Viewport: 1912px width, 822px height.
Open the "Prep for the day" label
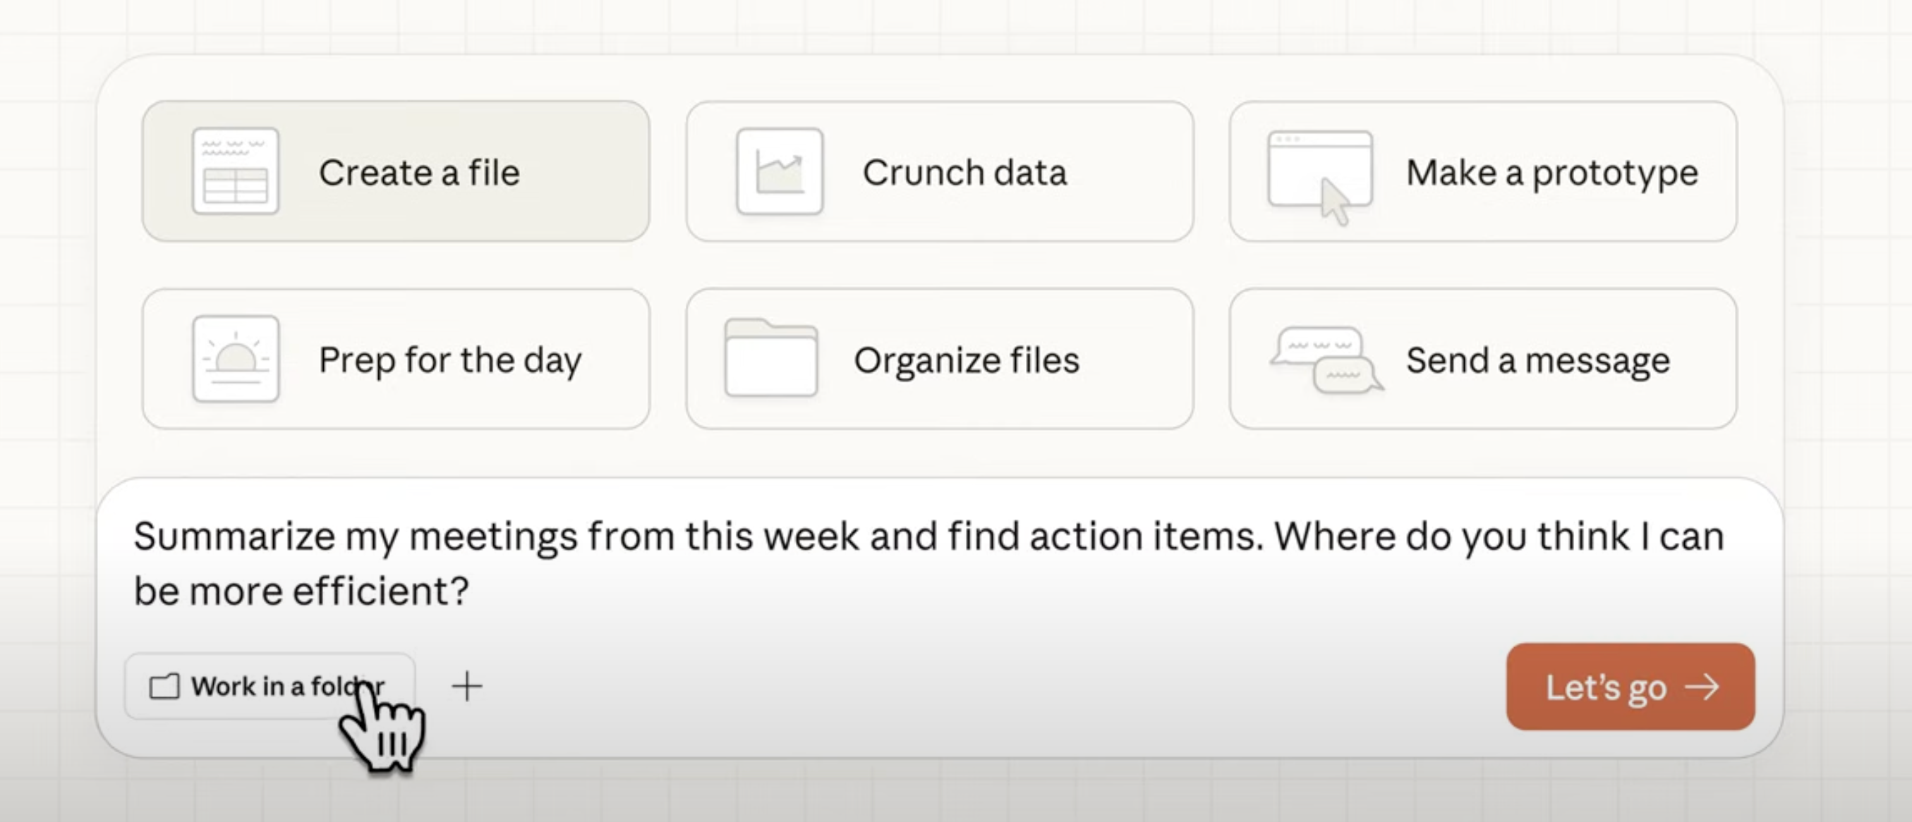[450, 360]
